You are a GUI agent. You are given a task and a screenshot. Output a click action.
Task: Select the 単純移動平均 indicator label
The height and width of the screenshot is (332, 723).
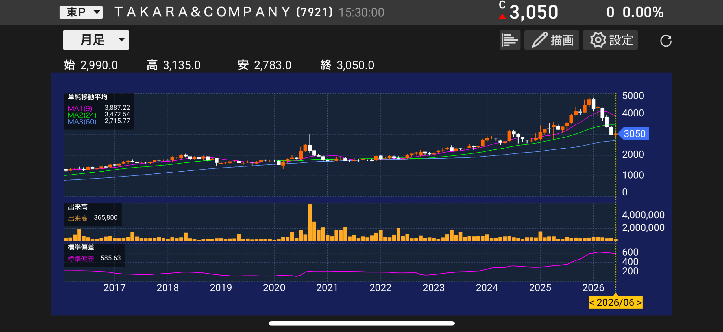click(x=88, y=97)
